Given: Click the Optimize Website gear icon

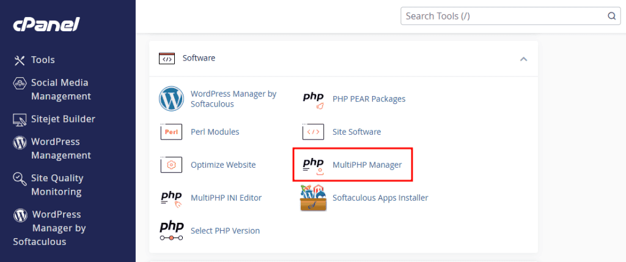Looking at the screenshot, I should 171,165.
